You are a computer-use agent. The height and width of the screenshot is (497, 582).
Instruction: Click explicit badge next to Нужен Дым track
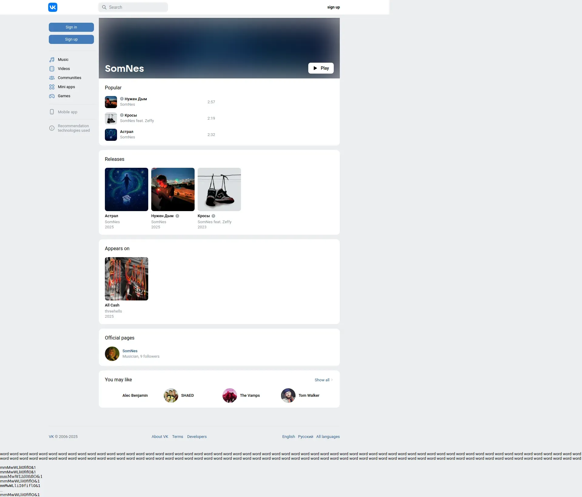(x=122, y=99)
